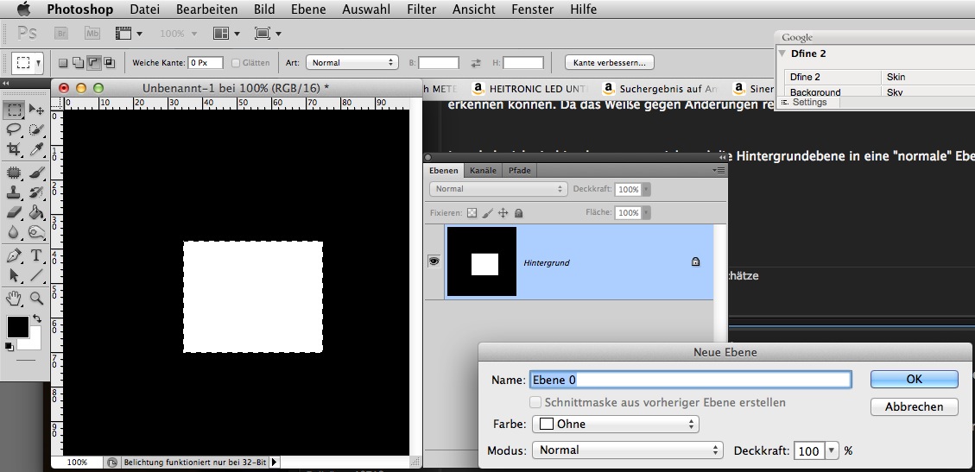Screen dimensions: 975x472
Task: Open the Fläche percentage arrow
Action: tap(646, 212)
